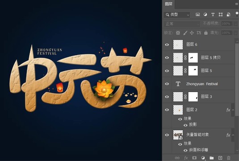Click the type layer filter icon
239x161 pixels.
point(213,15)
